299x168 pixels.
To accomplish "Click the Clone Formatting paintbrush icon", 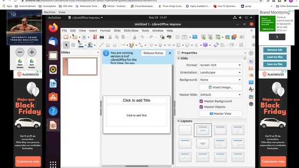I will click(x=135, y=37).
